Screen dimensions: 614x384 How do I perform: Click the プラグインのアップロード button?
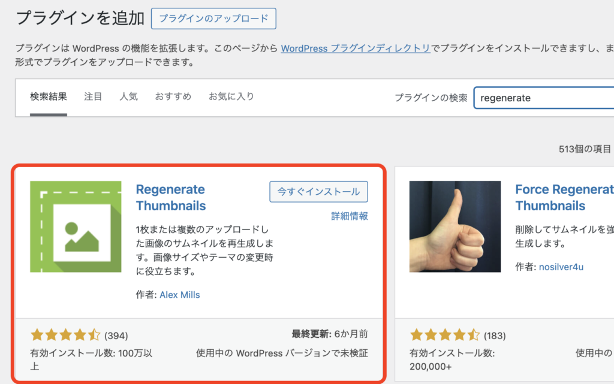coord(215,19)
